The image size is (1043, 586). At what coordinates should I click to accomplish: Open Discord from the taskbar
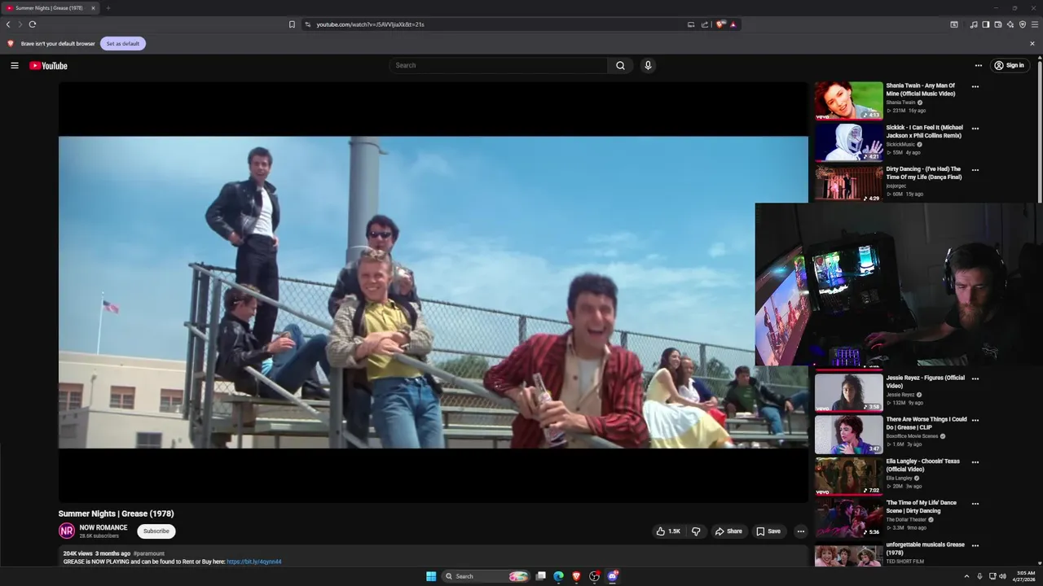point(613,576)
